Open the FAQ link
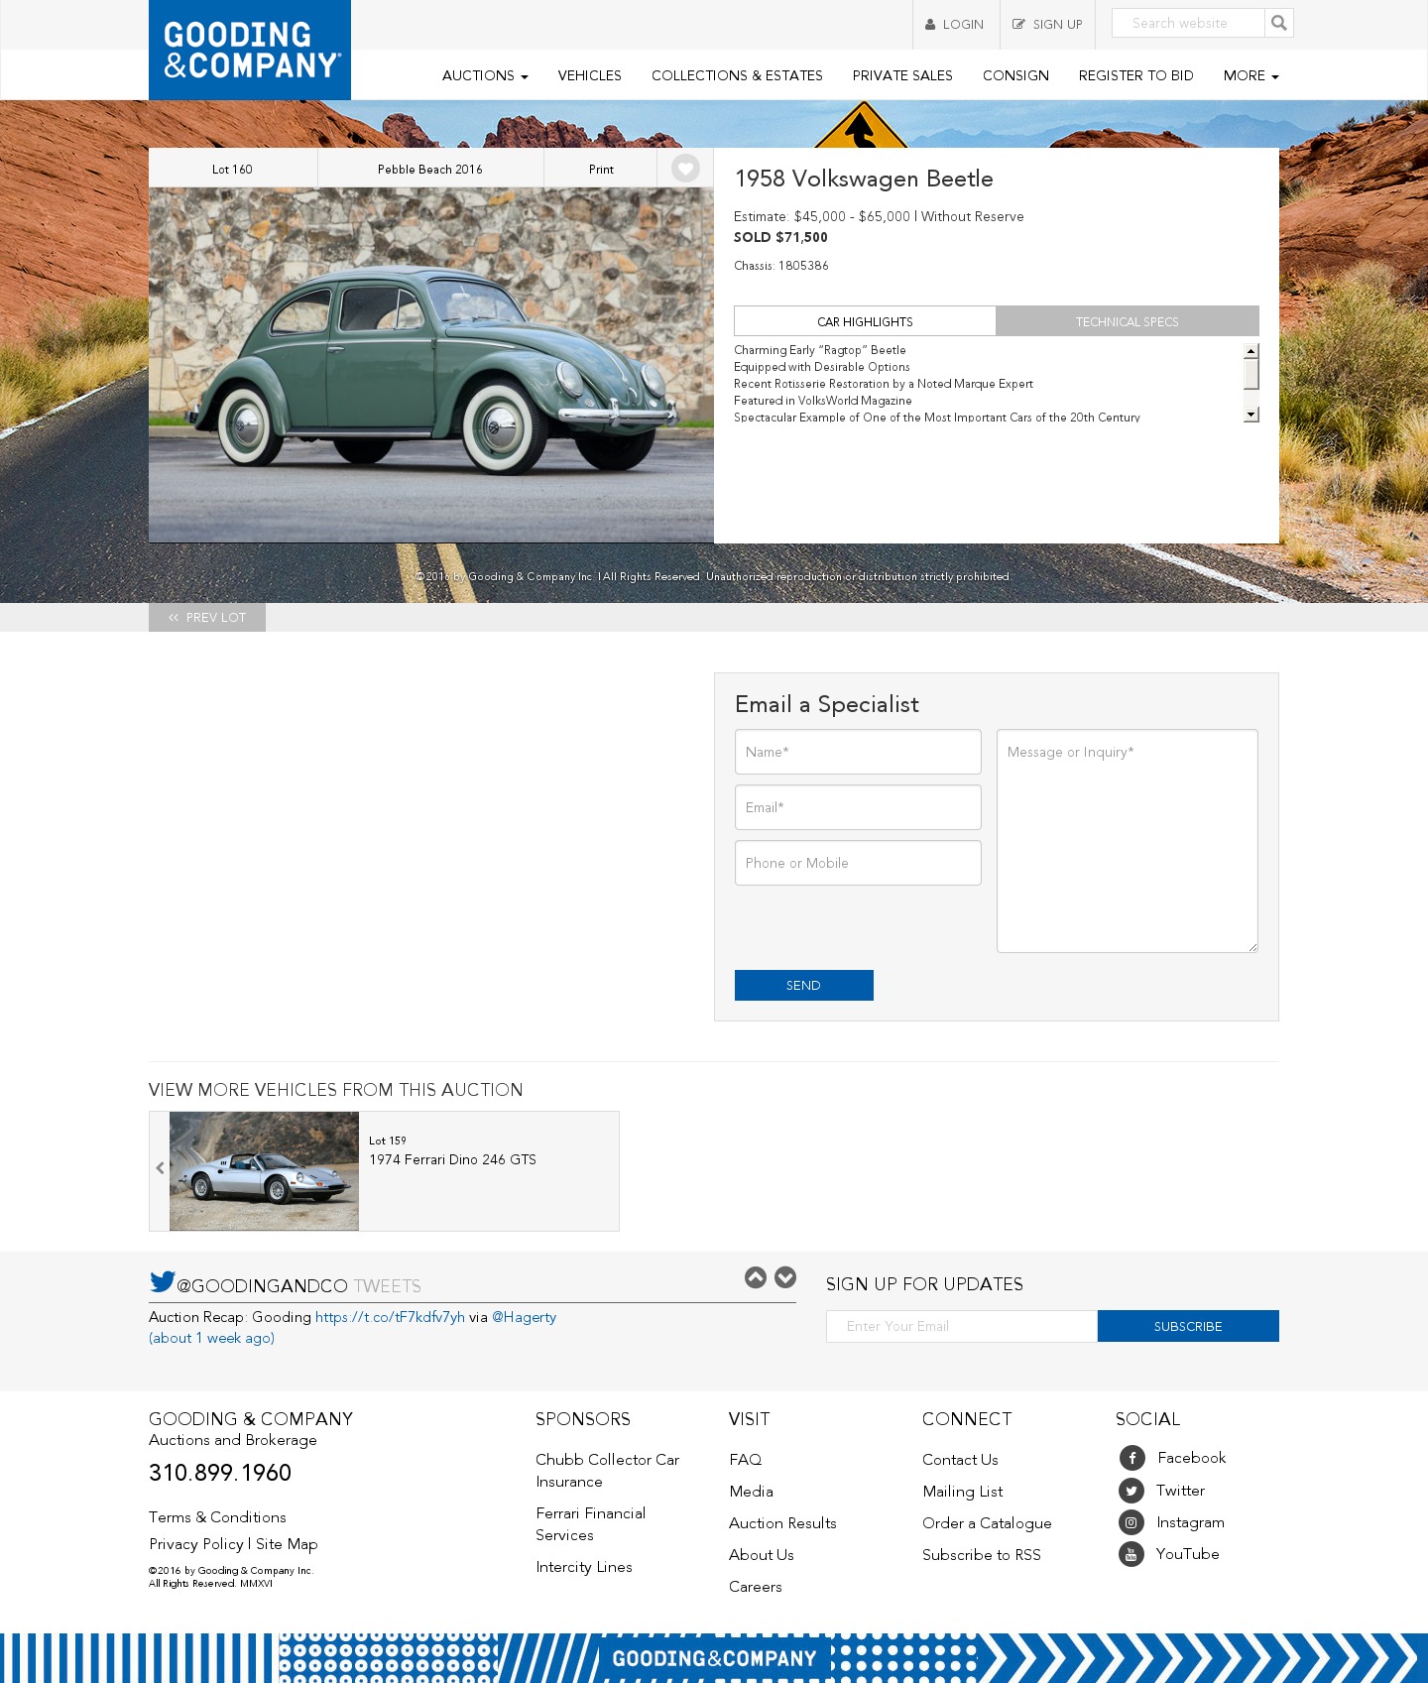The height and width of the screenshot is (1683, 1428). coord(746,1460)
